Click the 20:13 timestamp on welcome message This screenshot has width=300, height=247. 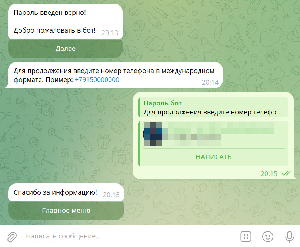pyautogui.click(x=110, y=33)
